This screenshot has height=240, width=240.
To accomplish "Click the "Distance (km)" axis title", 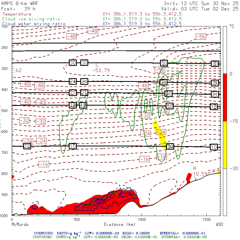I will tap(120, 225).
